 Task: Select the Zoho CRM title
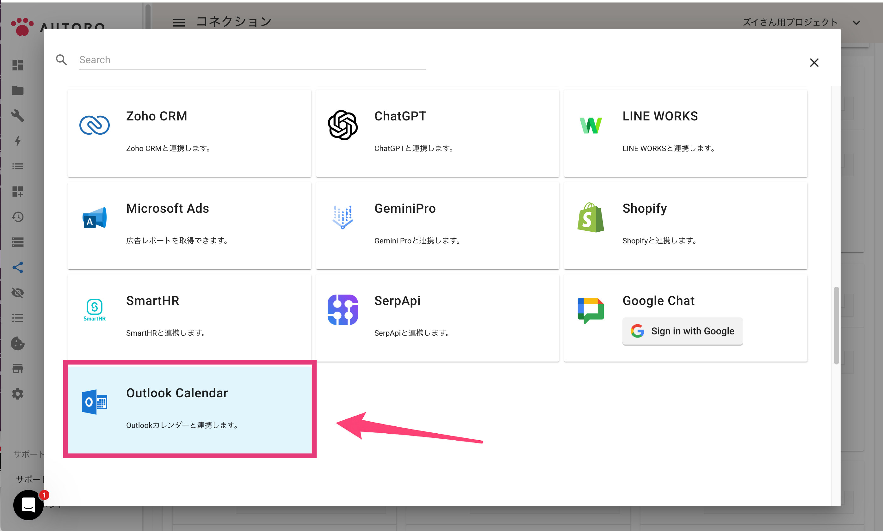(157, 116)
